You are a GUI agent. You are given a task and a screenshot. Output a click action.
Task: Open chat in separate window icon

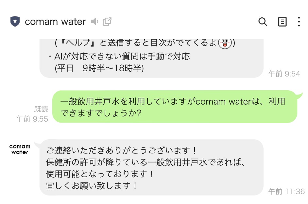pyautogui.click(x=107, y=22)
